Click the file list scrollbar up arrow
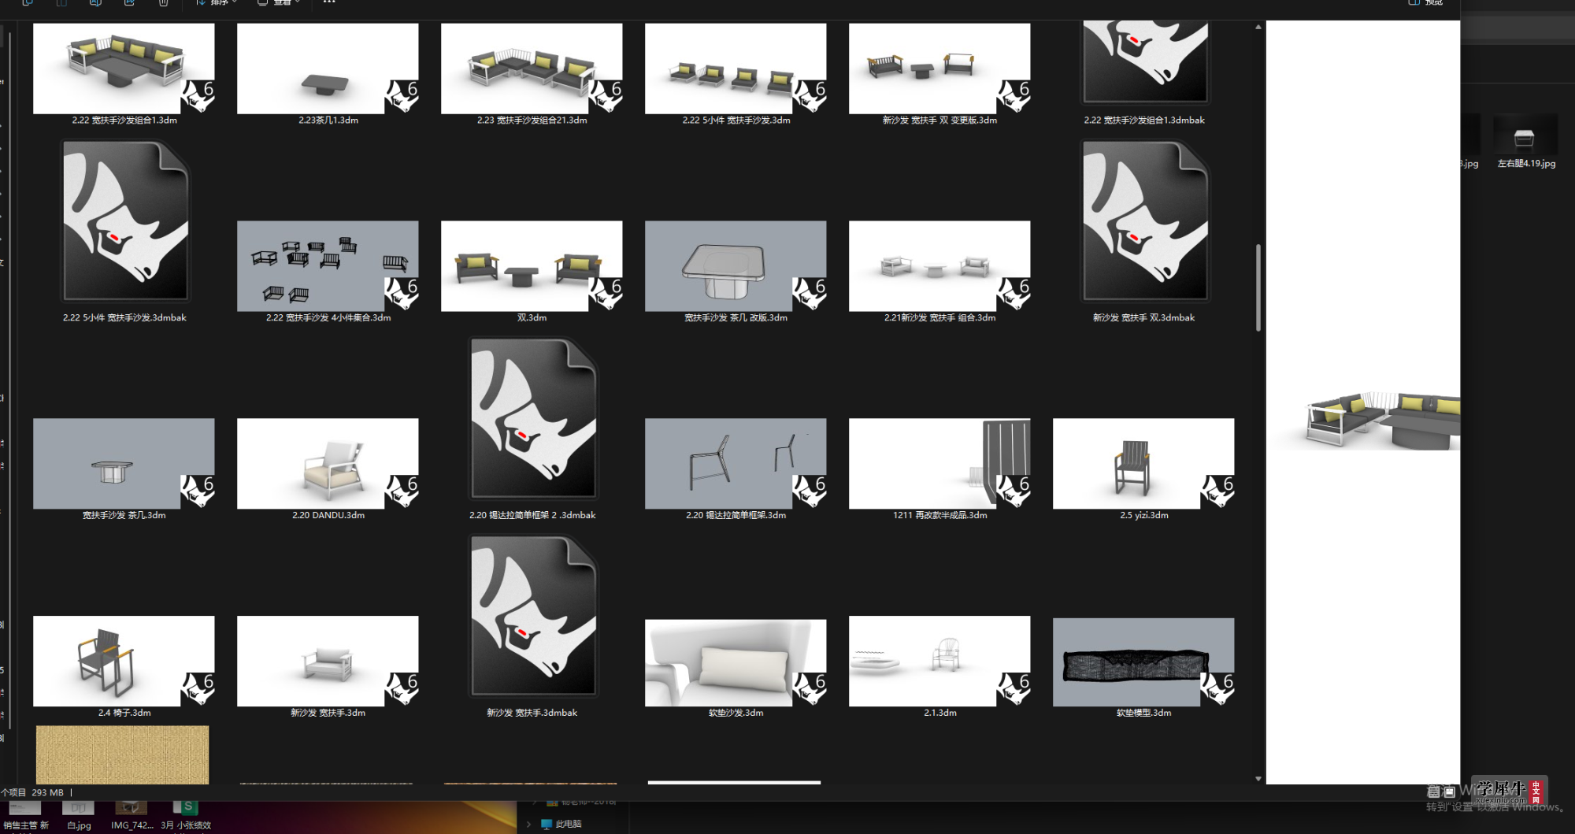 [x=1258, y=27]
